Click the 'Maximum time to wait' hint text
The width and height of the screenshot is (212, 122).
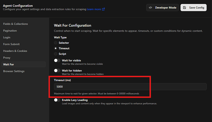pos(96,93)
